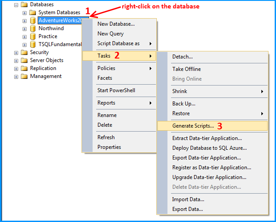Viewport: 276px width, 222px height.
Task: Click the AdventureWorks database cylinder icon
Action: point(32,20)
